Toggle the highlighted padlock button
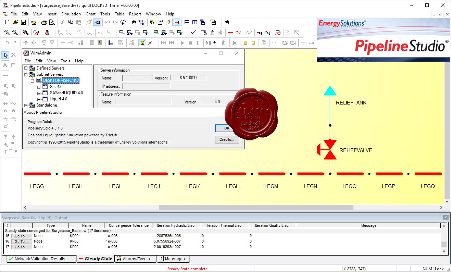Image resolution: width=451 pixels, height=272 pixels. click(x=142, y=43)
